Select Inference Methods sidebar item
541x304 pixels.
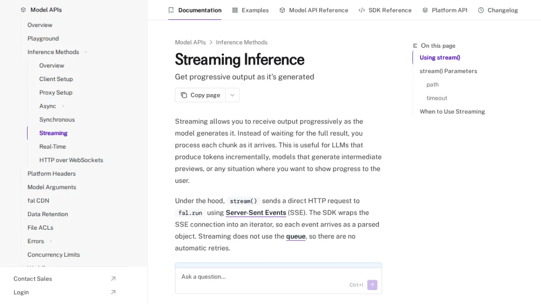click(x=53, y=52)
